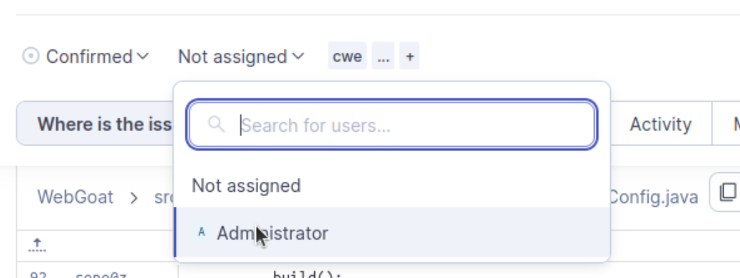Viewport: 740px width, 278px height.
Task: Click the chevron beside Not assigned
Action: pyautogui.click(x=298, y=56)
